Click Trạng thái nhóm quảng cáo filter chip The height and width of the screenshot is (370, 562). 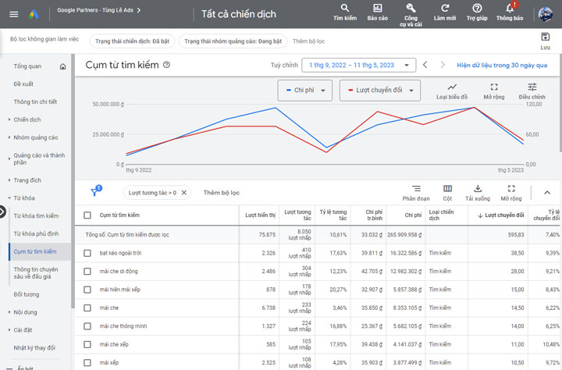pyautogui.click(x=233, y=41)
